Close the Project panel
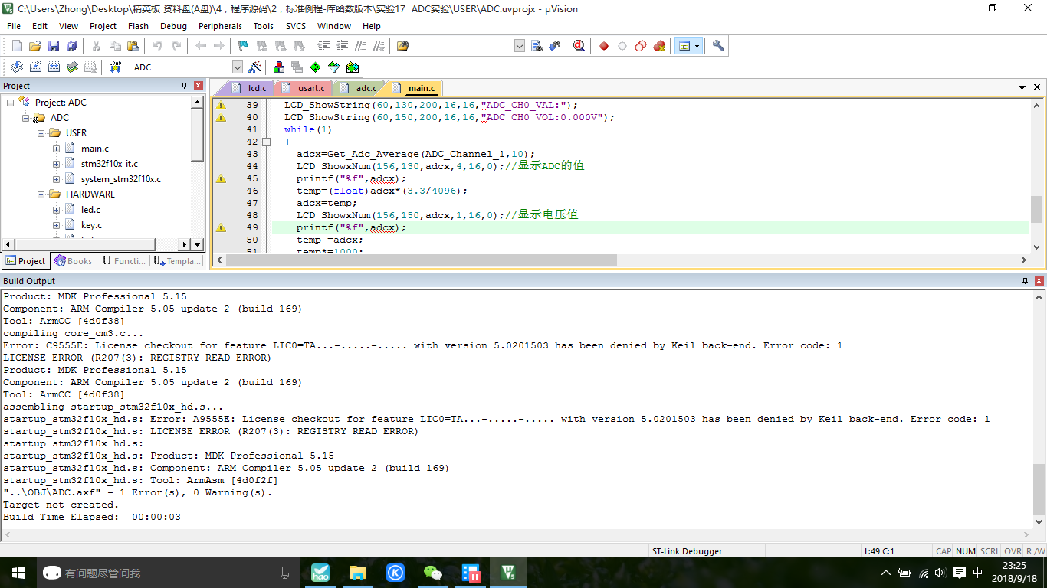This screenshot has height=588, width=1047. pos(199,86)
